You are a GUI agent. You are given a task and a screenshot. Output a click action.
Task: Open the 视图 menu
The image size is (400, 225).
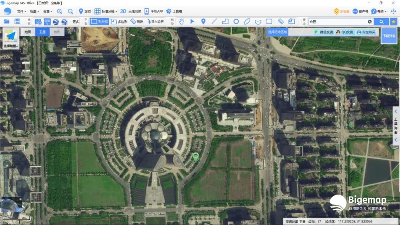click(34, 11)
